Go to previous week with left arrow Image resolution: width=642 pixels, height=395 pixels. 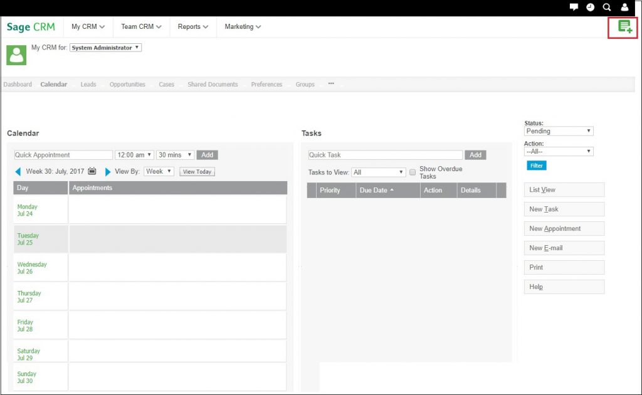(18, 172)
